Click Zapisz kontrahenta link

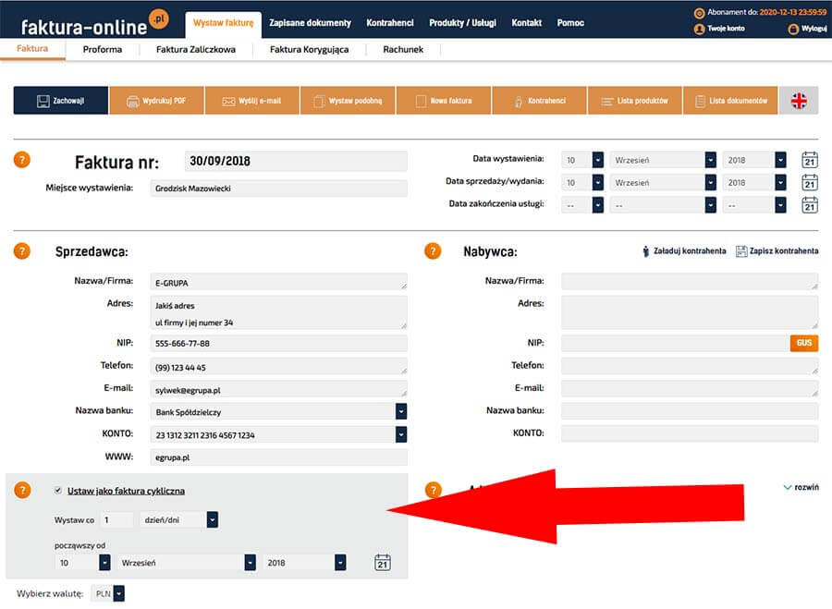click(777, 251)
